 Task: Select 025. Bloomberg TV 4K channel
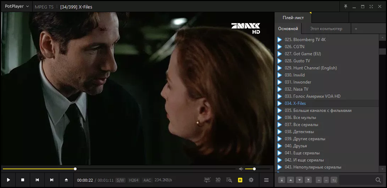[x=327, y=40]
